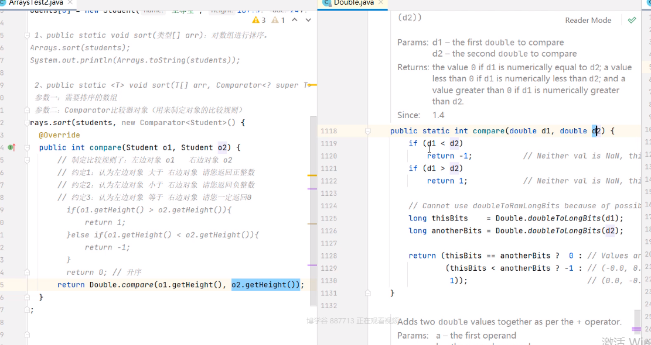Click fold marker beside 'Comparator比较器对象' comment
This screenshot has height=345, width=651.
[x=27, y=110]
